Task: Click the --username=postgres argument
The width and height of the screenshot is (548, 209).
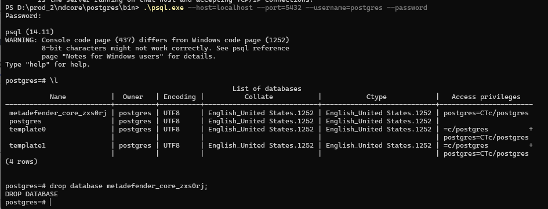Action: [344, 8]
